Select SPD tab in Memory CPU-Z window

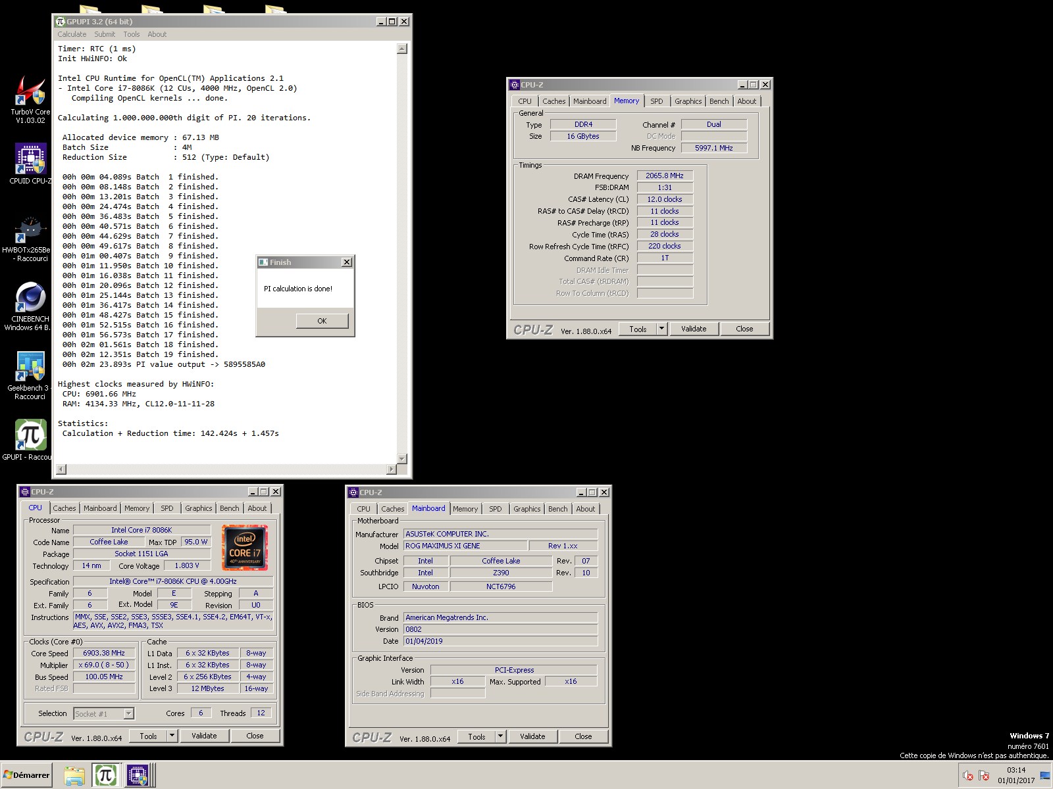click(x=657, y=101)
